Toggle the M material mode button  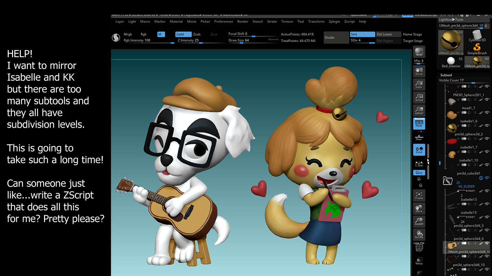[161, 34]
